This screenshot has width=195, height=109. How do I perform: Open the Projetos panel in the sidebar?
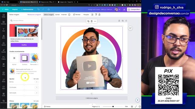click(3, 58)
